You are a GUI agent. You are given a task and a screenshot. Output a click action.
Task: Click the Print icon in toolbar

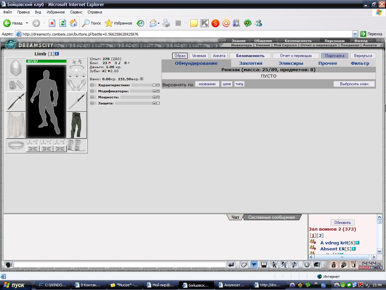coord(167,23)
